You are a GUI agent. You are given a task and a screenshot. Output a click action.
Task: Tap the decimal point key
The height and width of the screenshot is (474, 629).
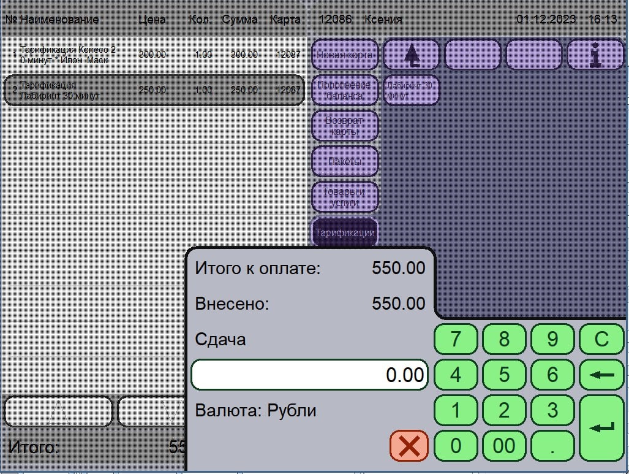tap(553, 446)
